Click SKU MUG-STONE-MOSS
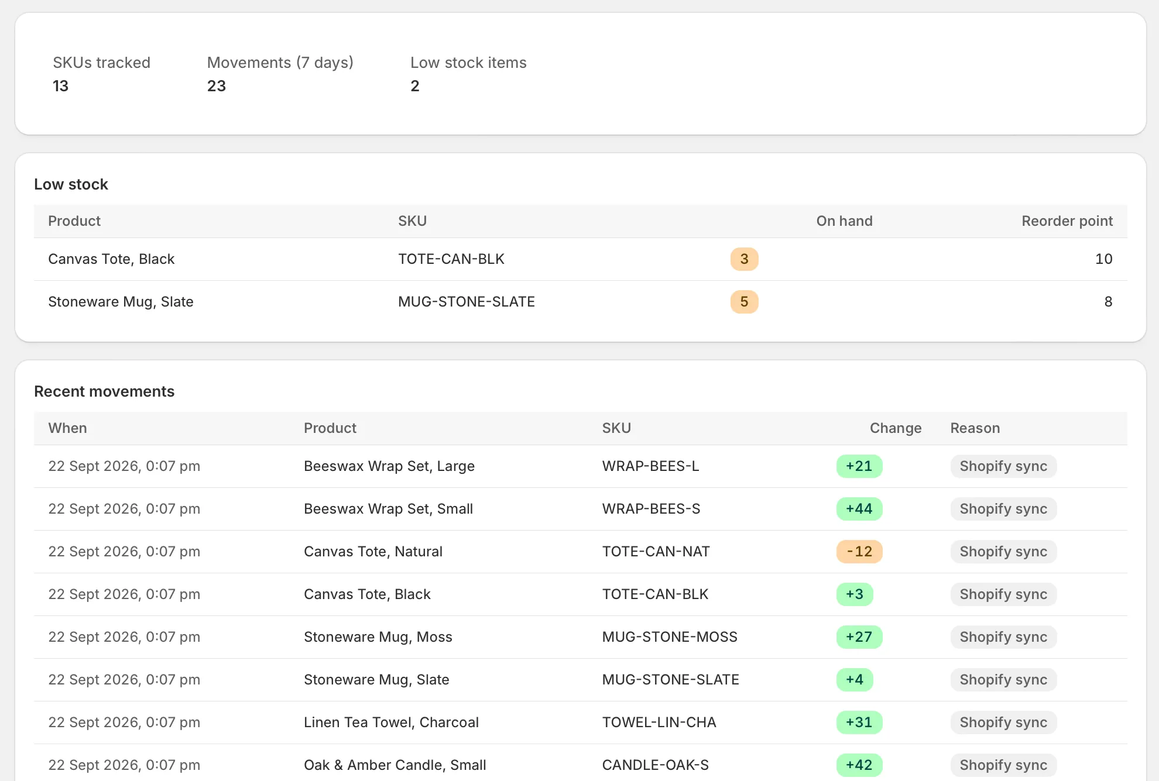The height and width of the screenshot is (781, 1159). coord(670,637)
